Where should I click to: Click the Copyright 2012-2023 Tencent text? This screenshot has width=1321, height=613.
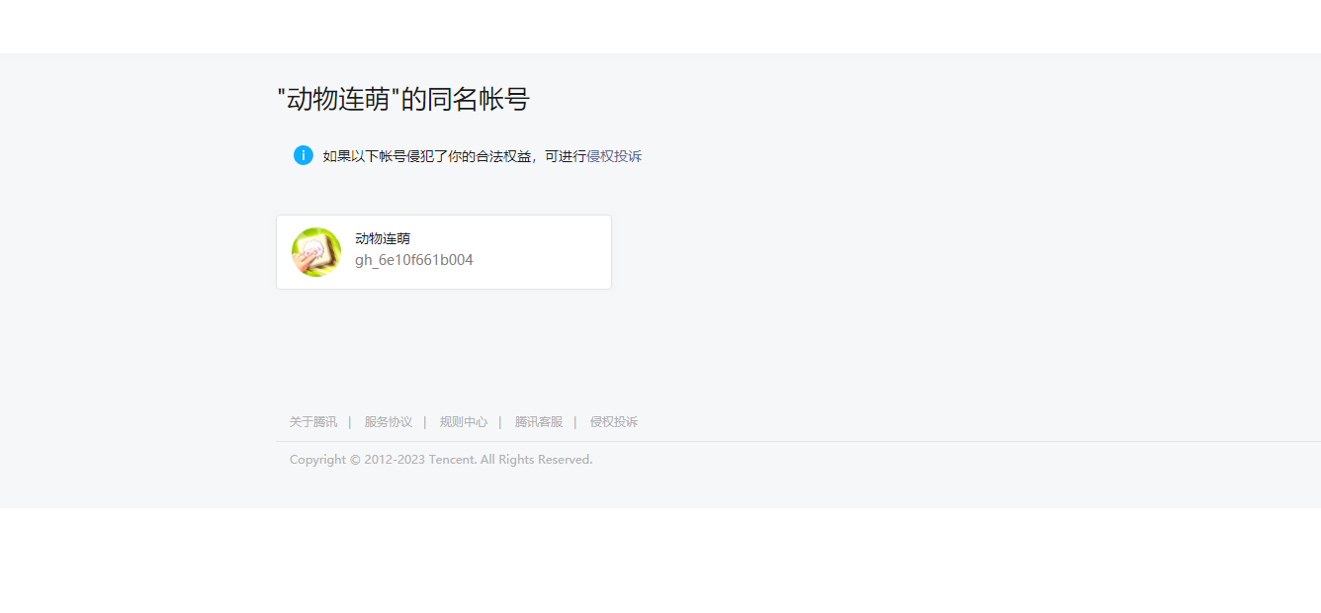(441, 460)
